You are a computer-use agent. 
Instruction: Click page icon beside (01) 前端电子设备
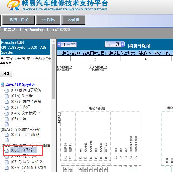coord(7,90)
